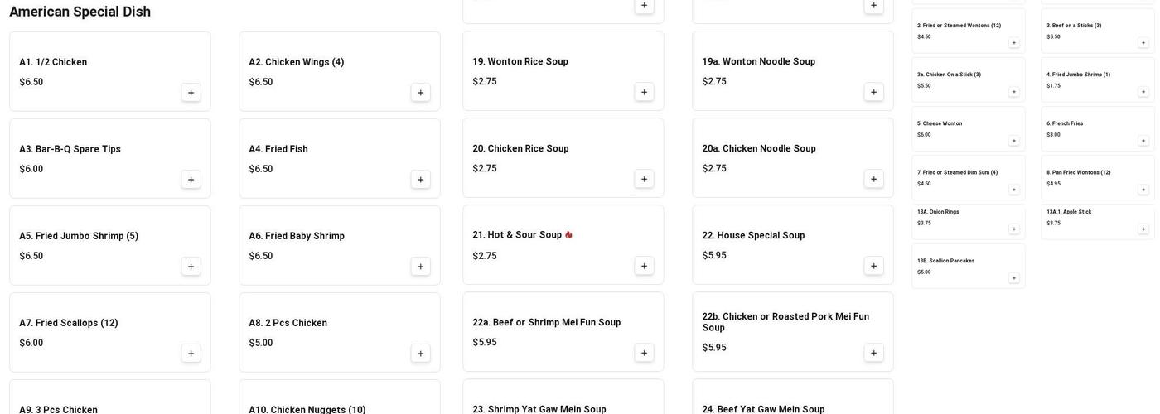Select 22a. Beef or Shrimp Mei Fun Soup title

point(546,323)
